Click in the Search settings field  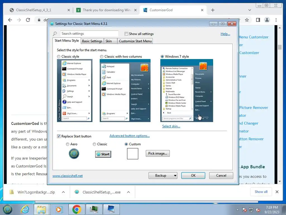89,34
